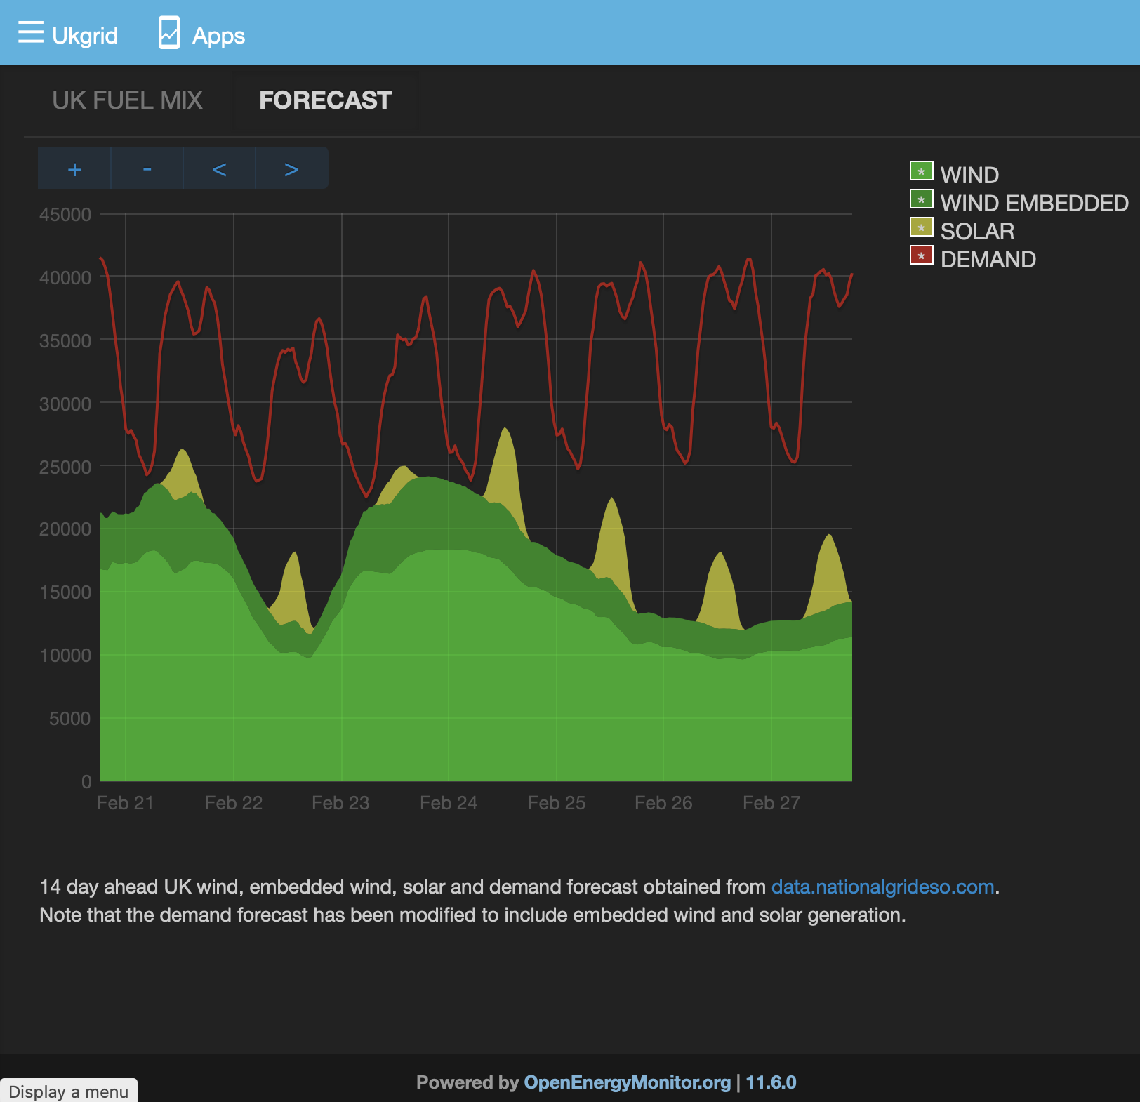
Task: Toggle the WIND EMBEDDED series legend box
Action: pos(922,199)
